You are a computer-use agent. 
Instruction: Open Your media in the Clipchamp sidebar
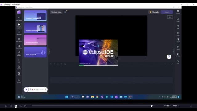(19, 19)
